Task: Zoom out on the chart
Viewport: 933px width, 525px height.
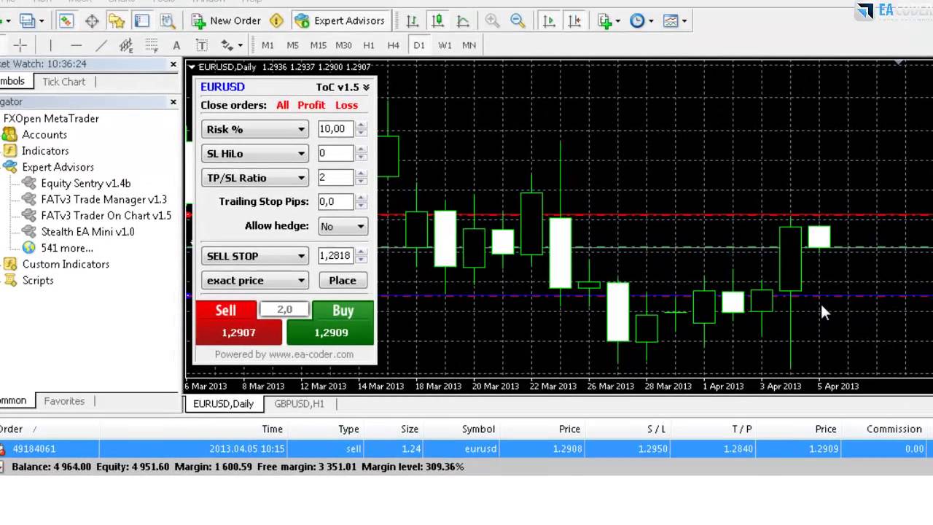Action: [518, 21]
